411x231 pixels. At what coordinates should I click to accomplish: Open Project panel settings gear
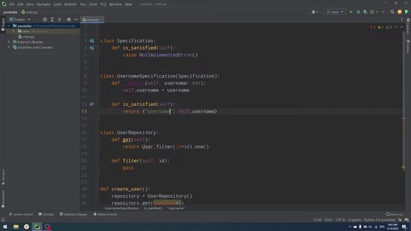69,19
